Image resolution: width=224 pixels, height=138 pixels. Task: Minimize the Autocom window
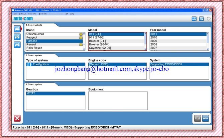(x=204, y=10)
